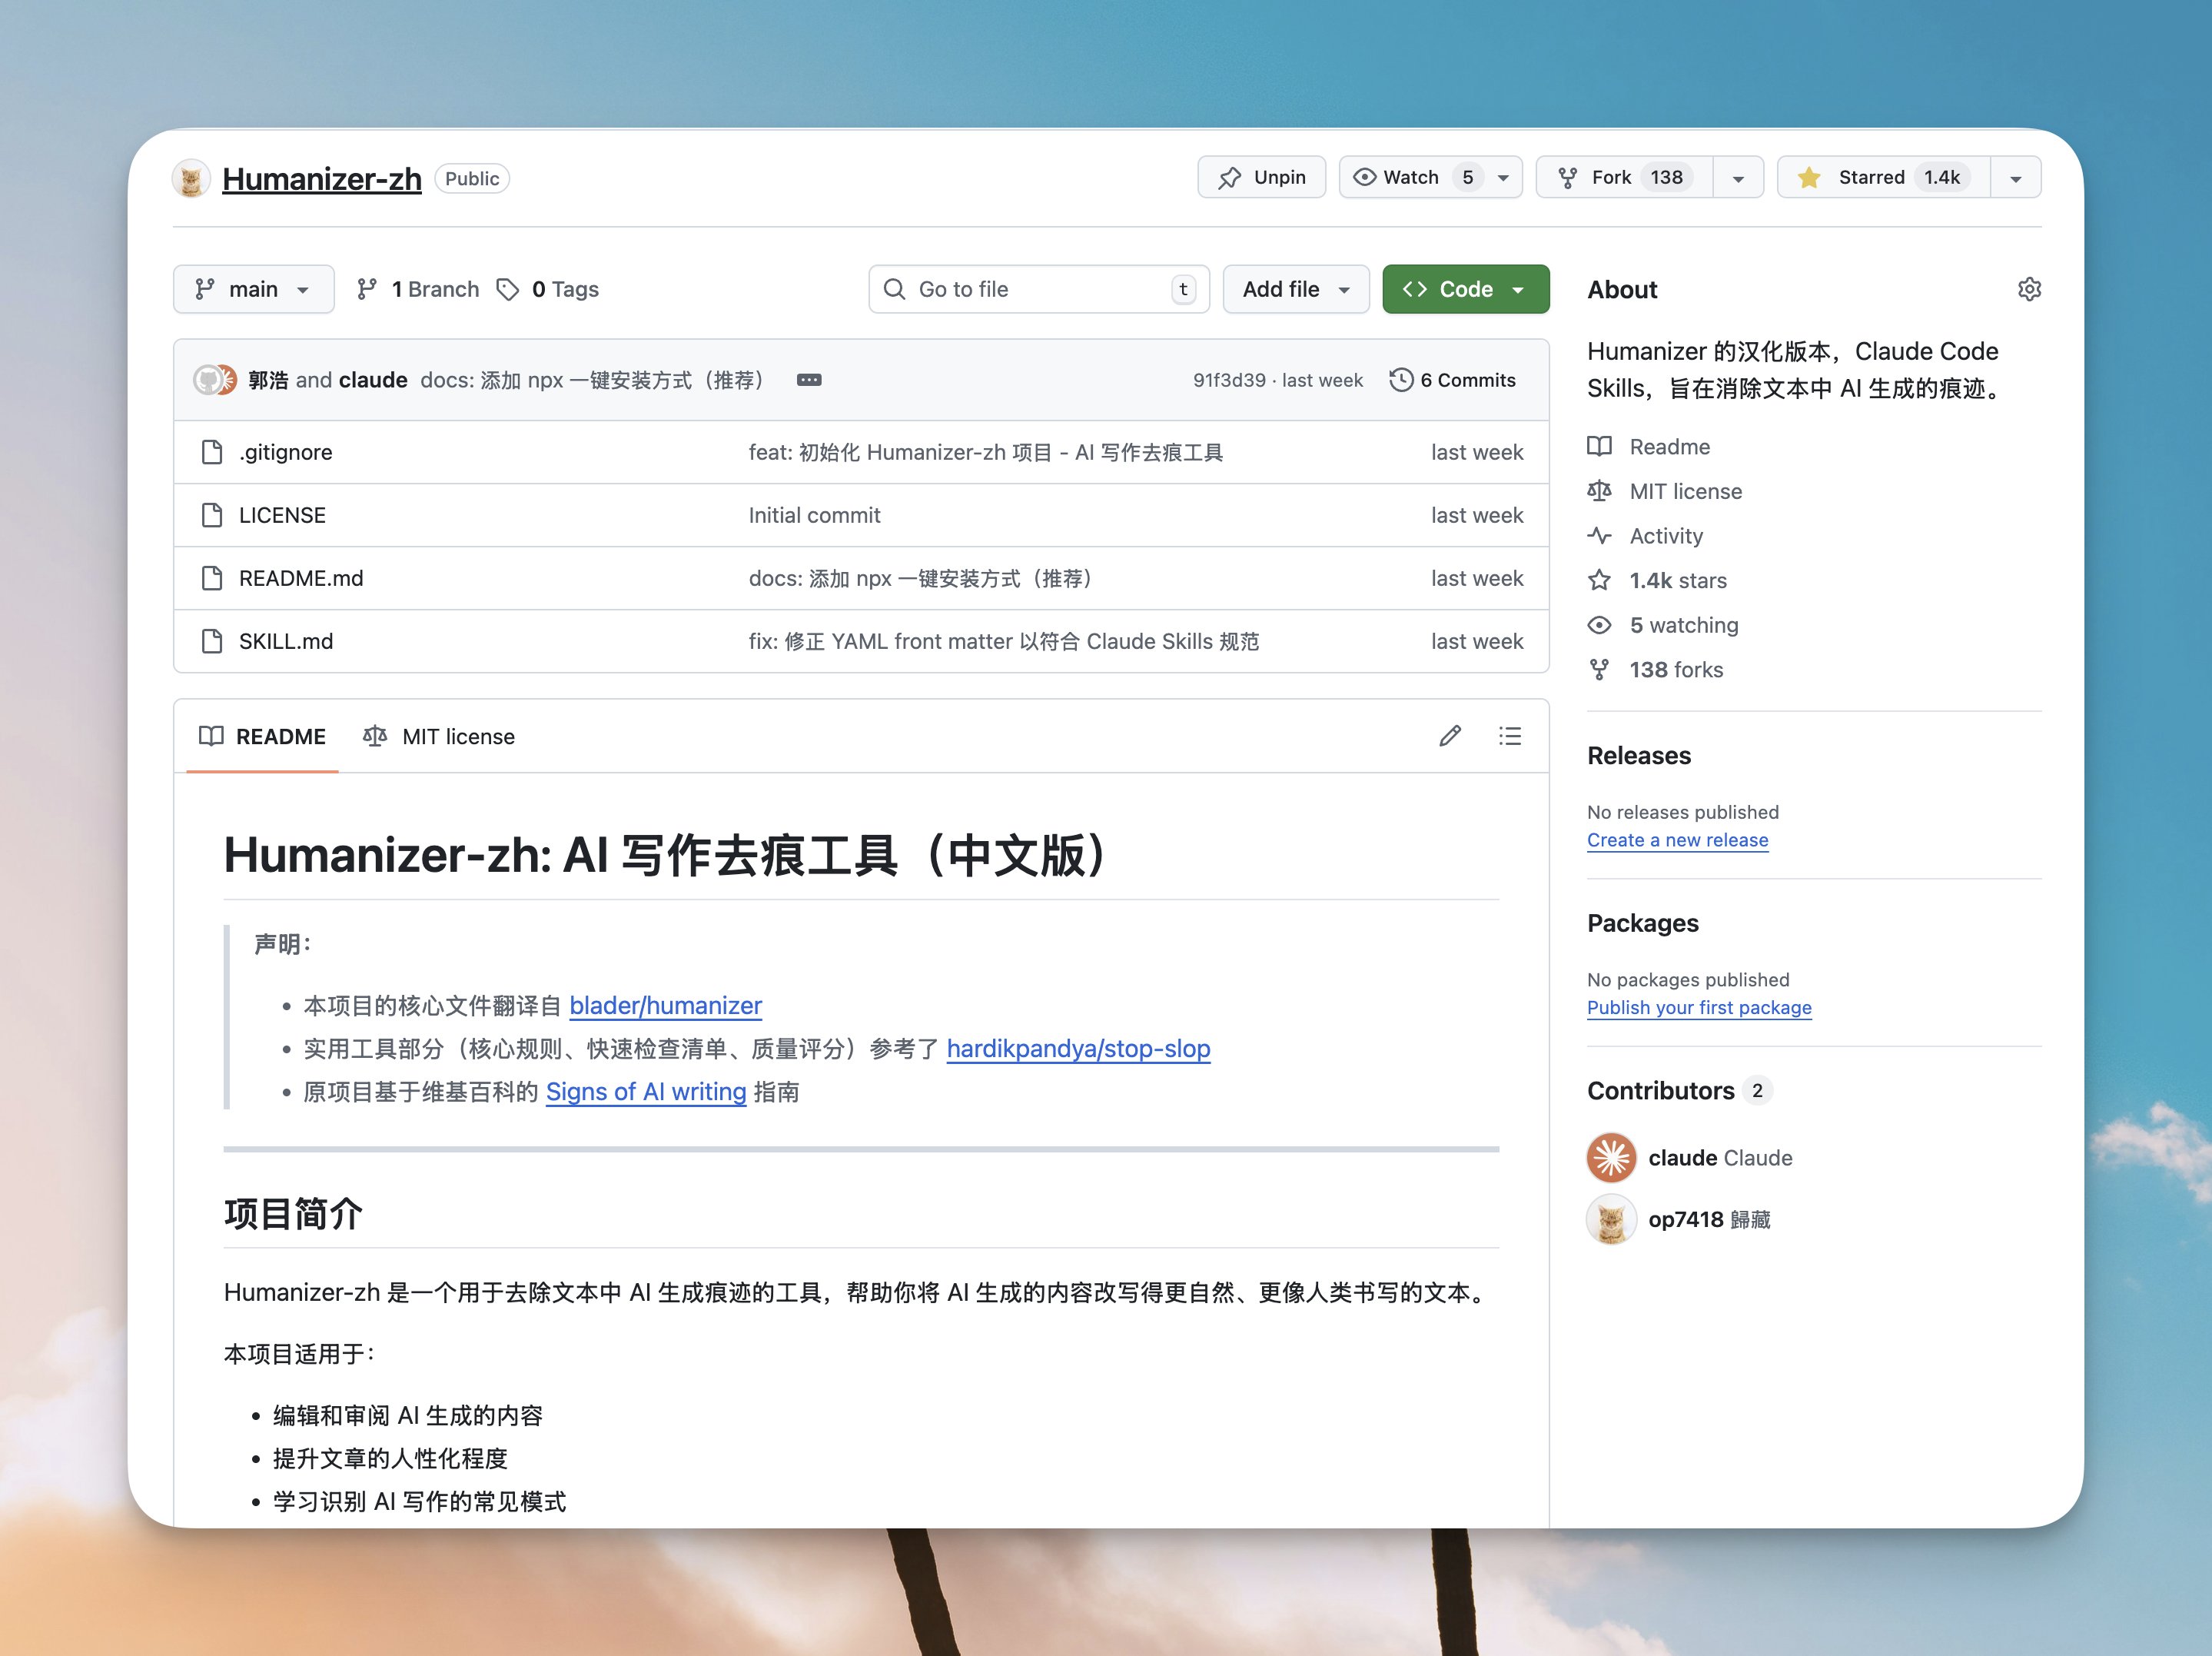
Task: Toggle the Unpin repository button
Action: click(1261, 177)
